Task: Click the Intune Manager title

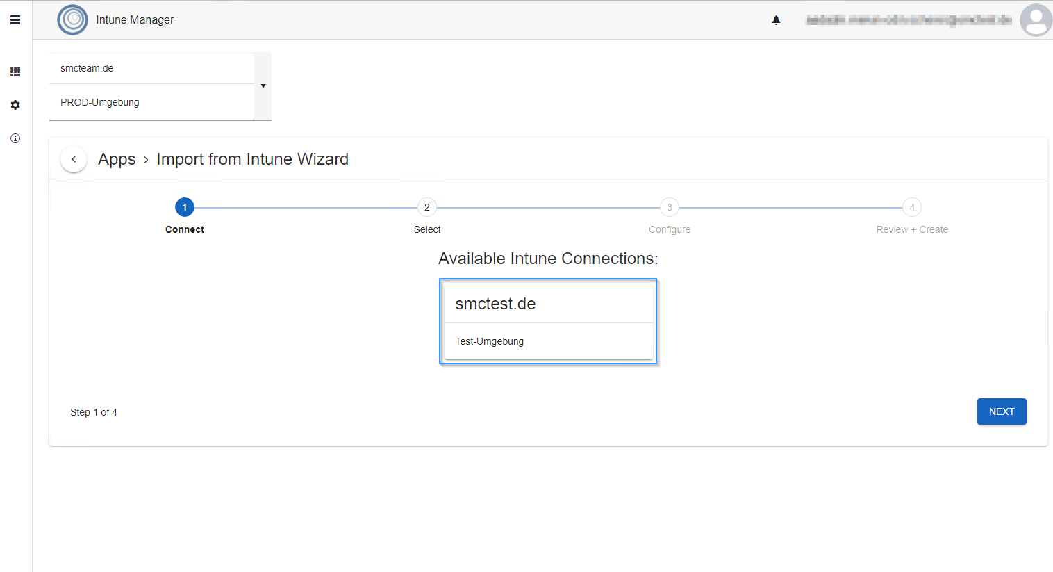Action: 135,19
